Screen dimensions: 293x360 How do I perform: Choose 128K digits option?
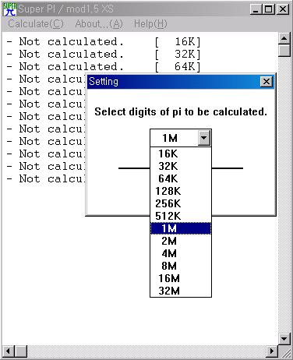click(181, 191)
